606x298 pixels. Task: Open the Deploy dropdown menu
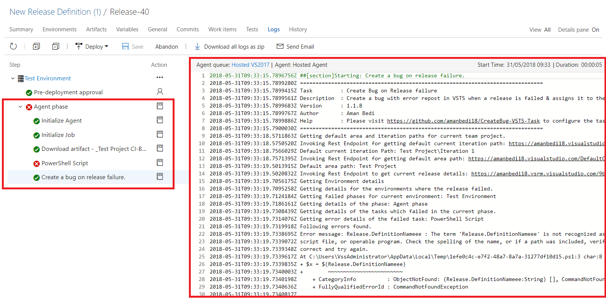click(92, 46)
